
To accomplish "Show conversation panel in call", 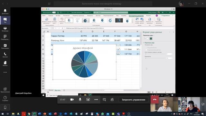I will (x=104, y=100).
